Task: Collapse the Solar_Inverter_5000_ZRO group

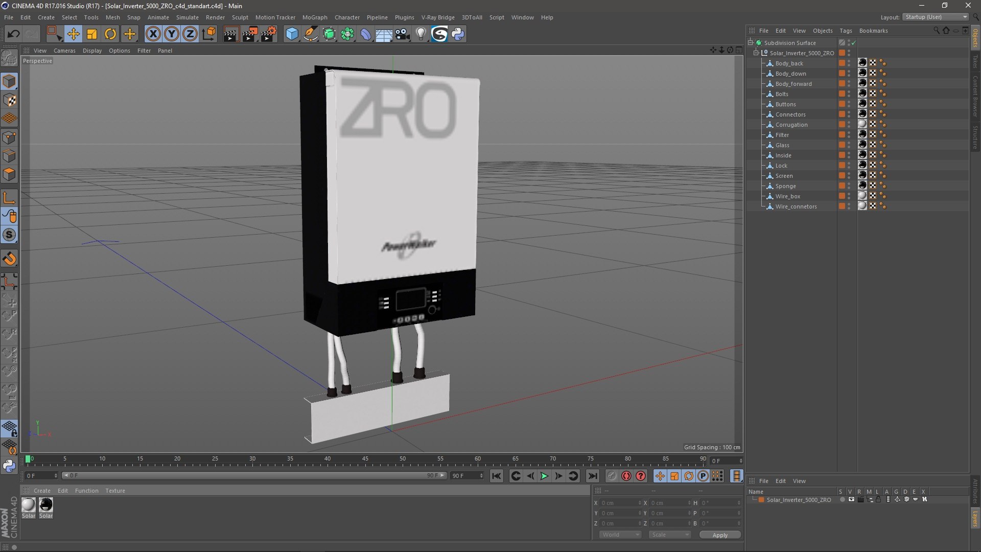Action: click(x=756, y=53)
